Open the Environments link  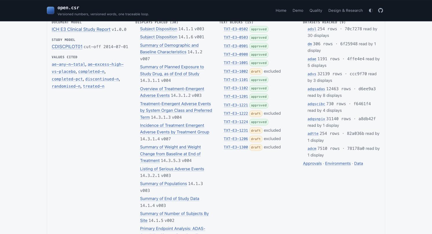pos(338,163)
